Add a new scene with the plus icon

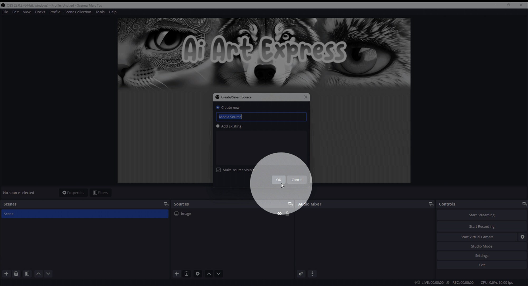[x=6, y=274]
